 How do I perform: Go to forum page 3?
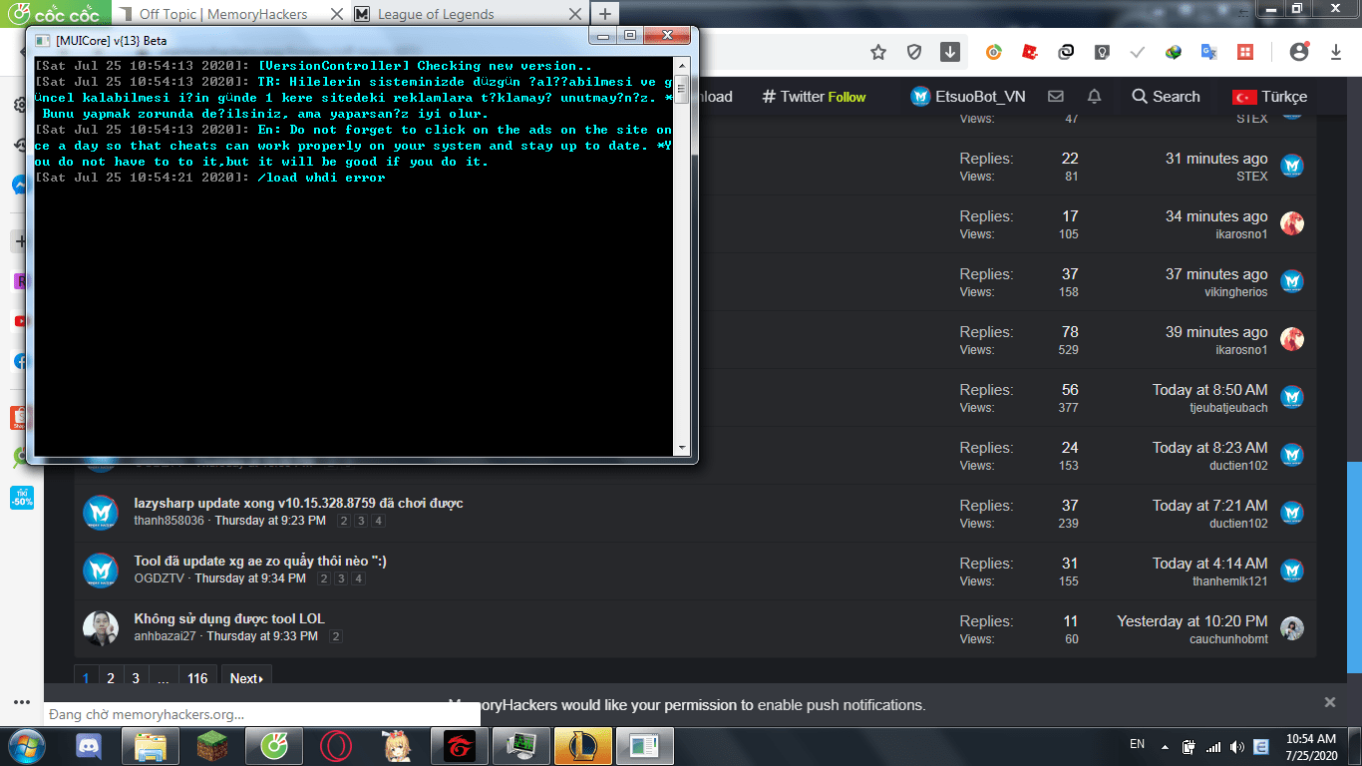[x=136, y=678]
